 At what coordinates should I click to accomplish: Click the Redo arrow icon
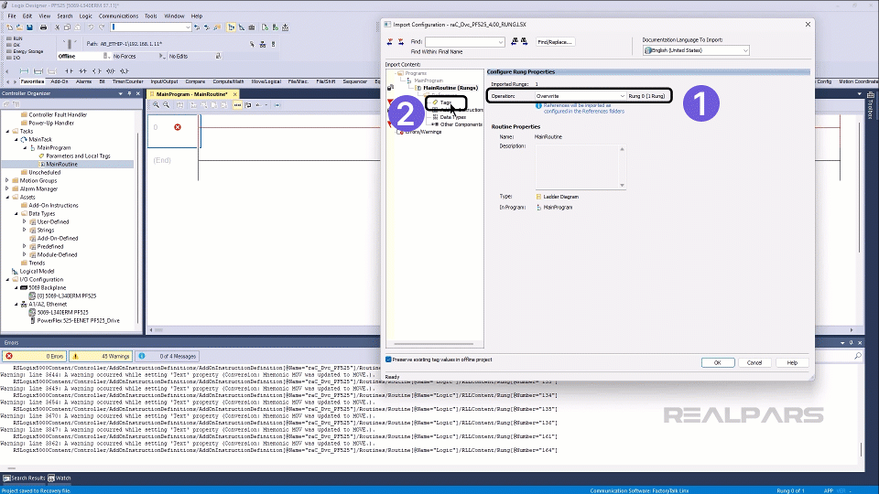point(102,27)
